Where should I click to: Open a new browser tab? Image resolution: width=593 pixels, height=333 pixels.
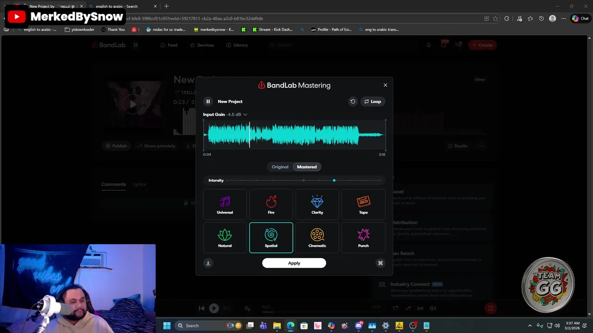tap(166, 6)
